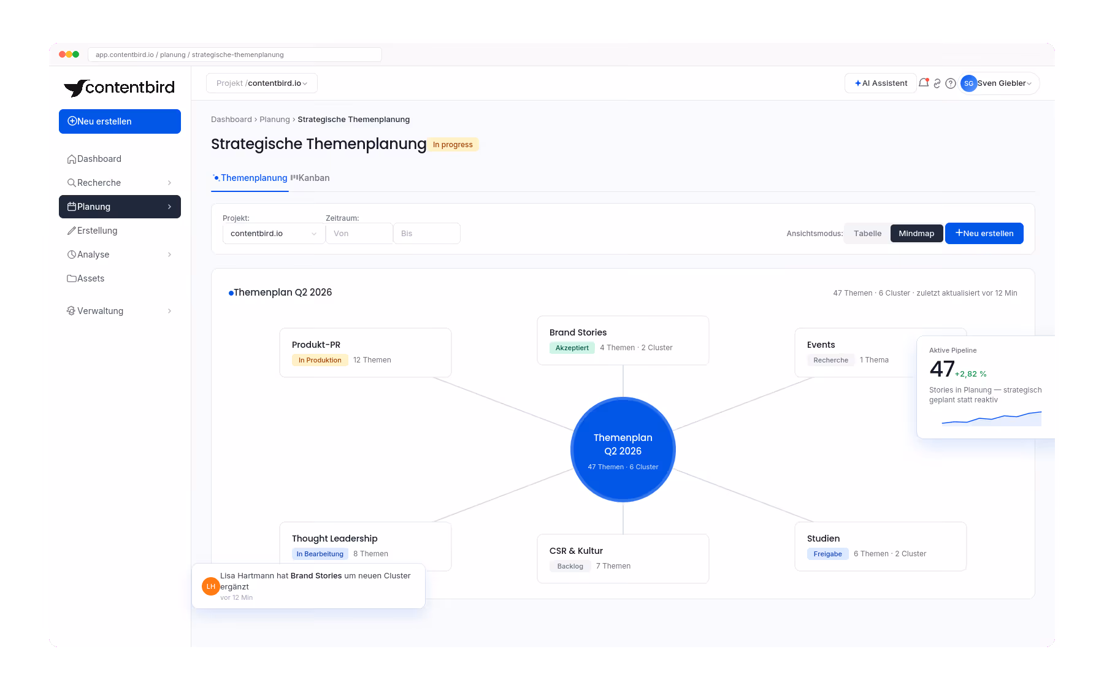Click the Freigabe status tag
The height and width of the screenshot is (690, 1104).
[828, 554]
